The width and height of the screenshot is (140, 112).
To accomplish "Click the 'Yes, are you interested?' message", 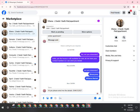I will pos(90,54).
